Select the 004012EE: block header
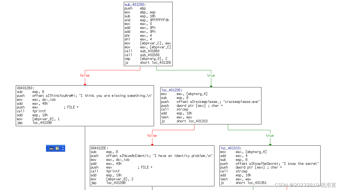Image resolution: width=340 pixels, height=190 pixels. pyautogui.click(x=99, y=148)
